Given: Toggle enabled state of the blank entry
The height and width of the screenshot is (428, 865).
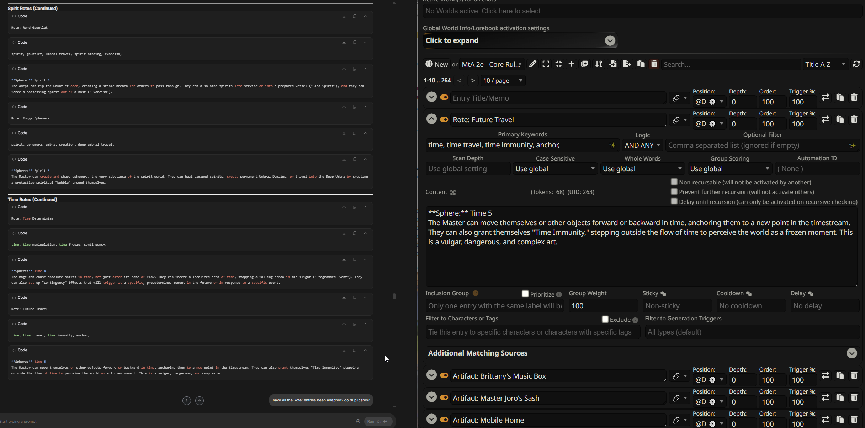Looking at the screenshot, I should (x=444, y=97).
